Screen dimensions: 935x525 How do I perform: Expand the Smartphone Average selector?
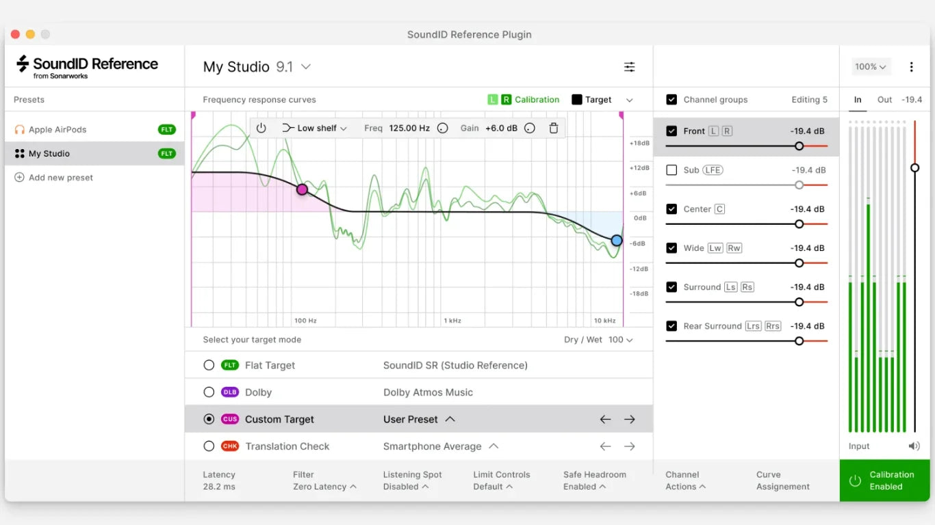point(441,446)
